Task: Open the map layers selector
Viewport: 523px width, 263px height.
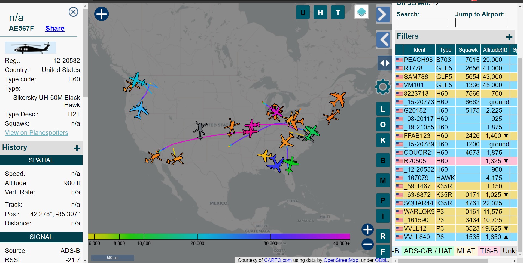Action: (x=361, y=12)
